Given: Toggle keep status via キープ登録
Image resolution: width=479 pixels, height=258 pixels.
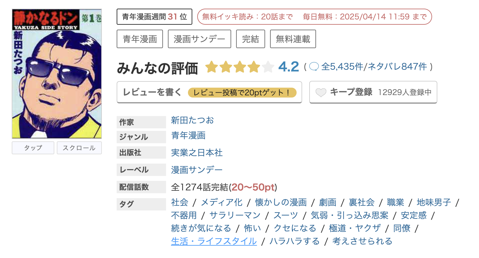Looking at the screenshot, I should pyautogui.click(x=352, y=92).
